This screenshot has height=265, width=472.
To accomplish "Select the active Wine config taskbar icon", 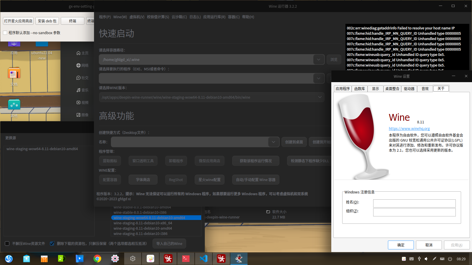I will click(239, 259).
